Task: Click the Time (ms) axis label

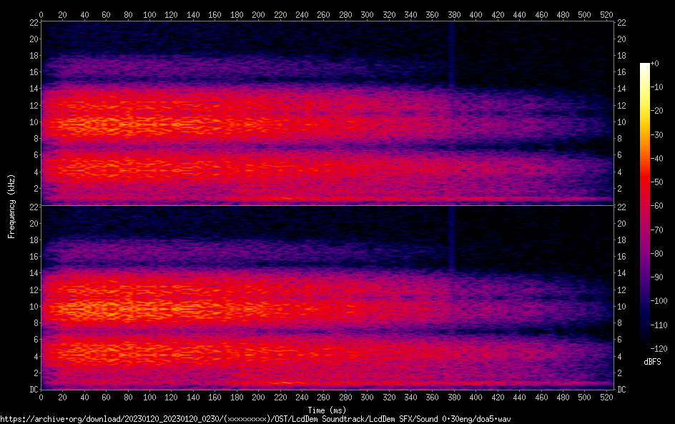Action: coord(326,410)
